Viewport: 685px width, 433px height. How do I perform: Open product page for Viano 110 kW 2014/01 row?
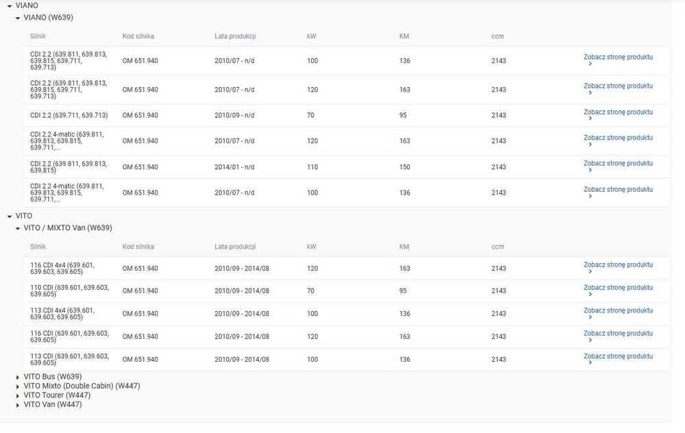[618, 164]
